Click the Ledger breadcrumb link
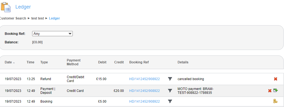 click(x=54, y=18)
